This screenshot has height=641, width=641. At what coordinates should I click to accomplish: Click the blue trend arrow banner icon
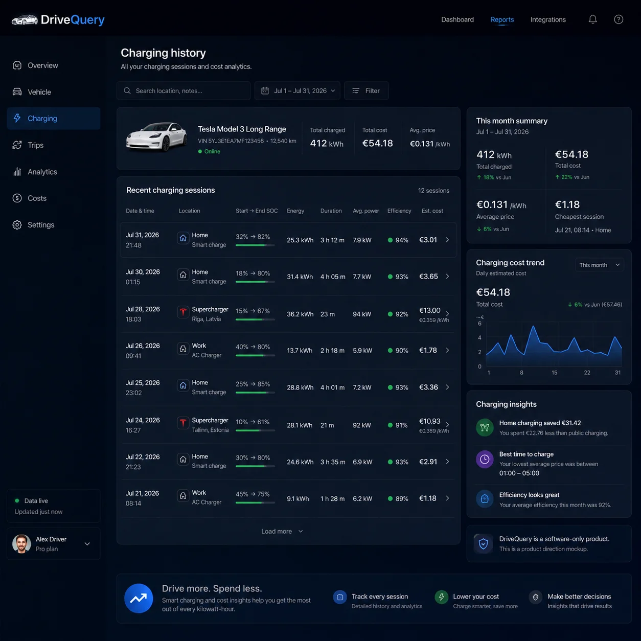click(x=139, y=598)
